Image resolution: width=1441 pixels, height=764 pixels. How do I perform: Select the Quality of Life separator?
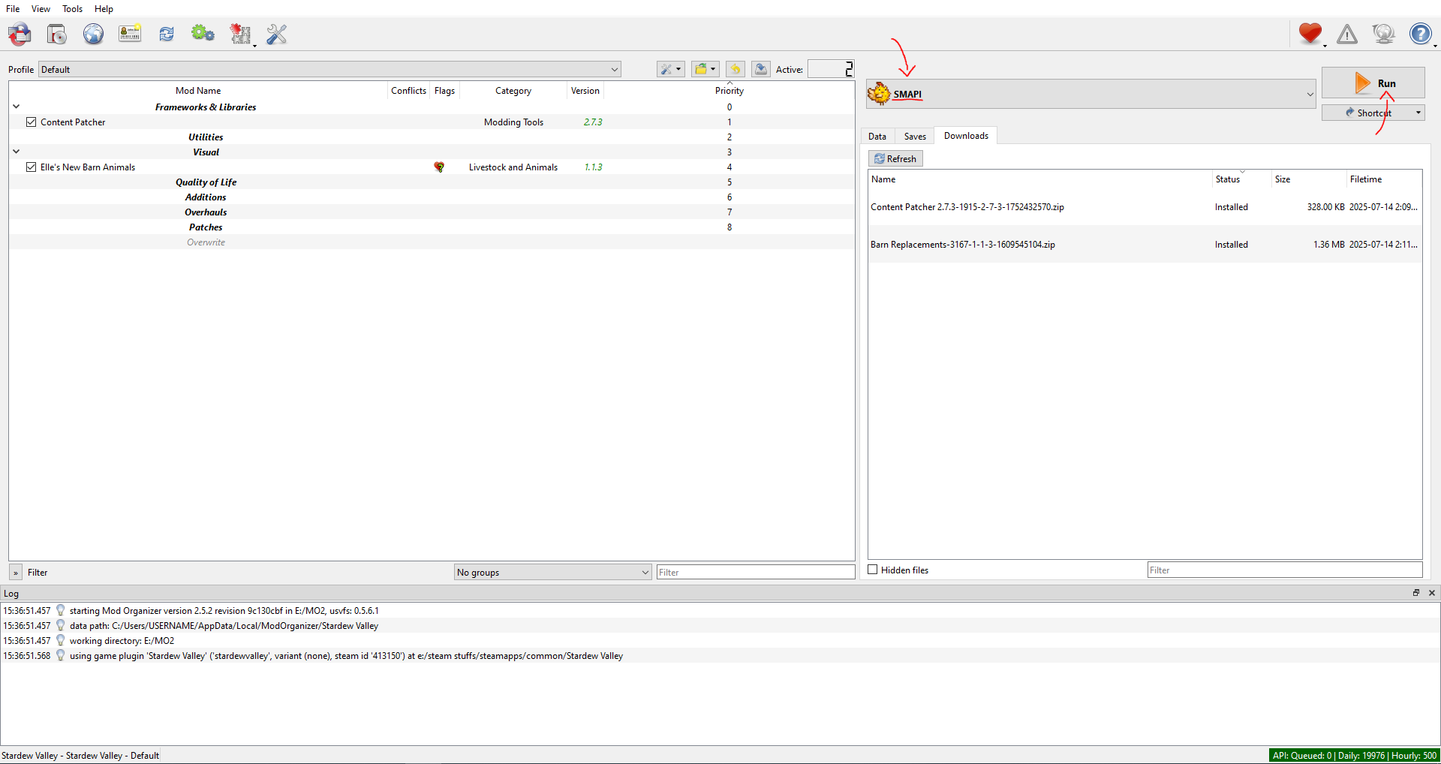pyautogui.click(x=432, y=182)
